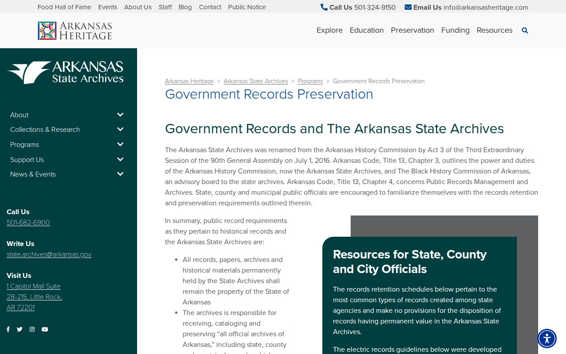Click the Arkansas State Archives logo
The image size is (566, 354).
pyautogui.click(x=65, y=73)
